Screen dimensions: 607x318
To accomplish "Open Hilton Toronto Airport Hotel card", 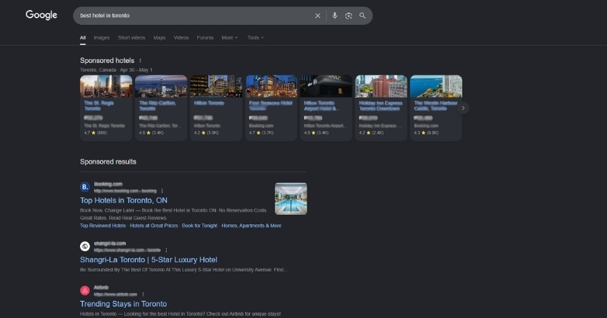I will 326,108.
